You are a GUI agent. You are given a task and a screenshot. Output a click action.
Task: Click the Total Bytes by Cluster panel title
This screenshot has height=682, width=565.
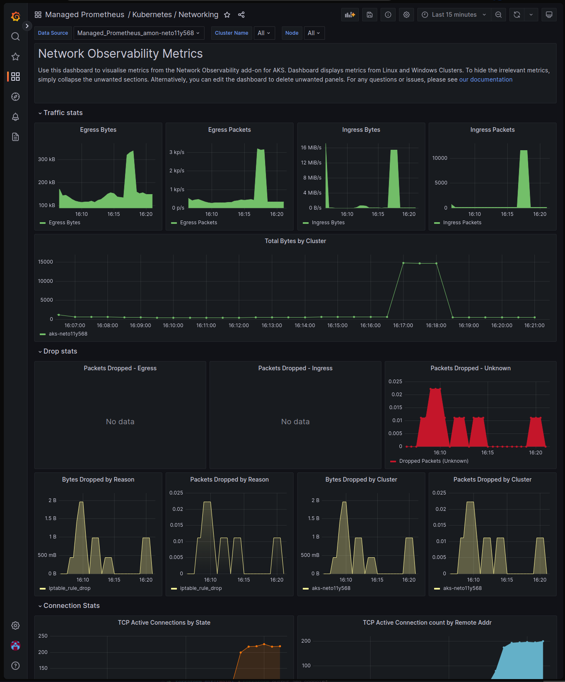coord(295,241)
